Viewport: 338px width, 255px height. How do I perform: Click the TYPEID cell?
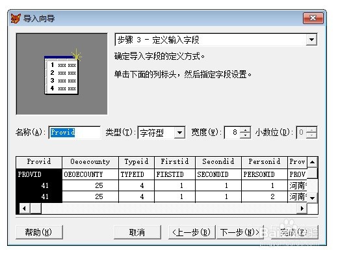tap(136, 174)
